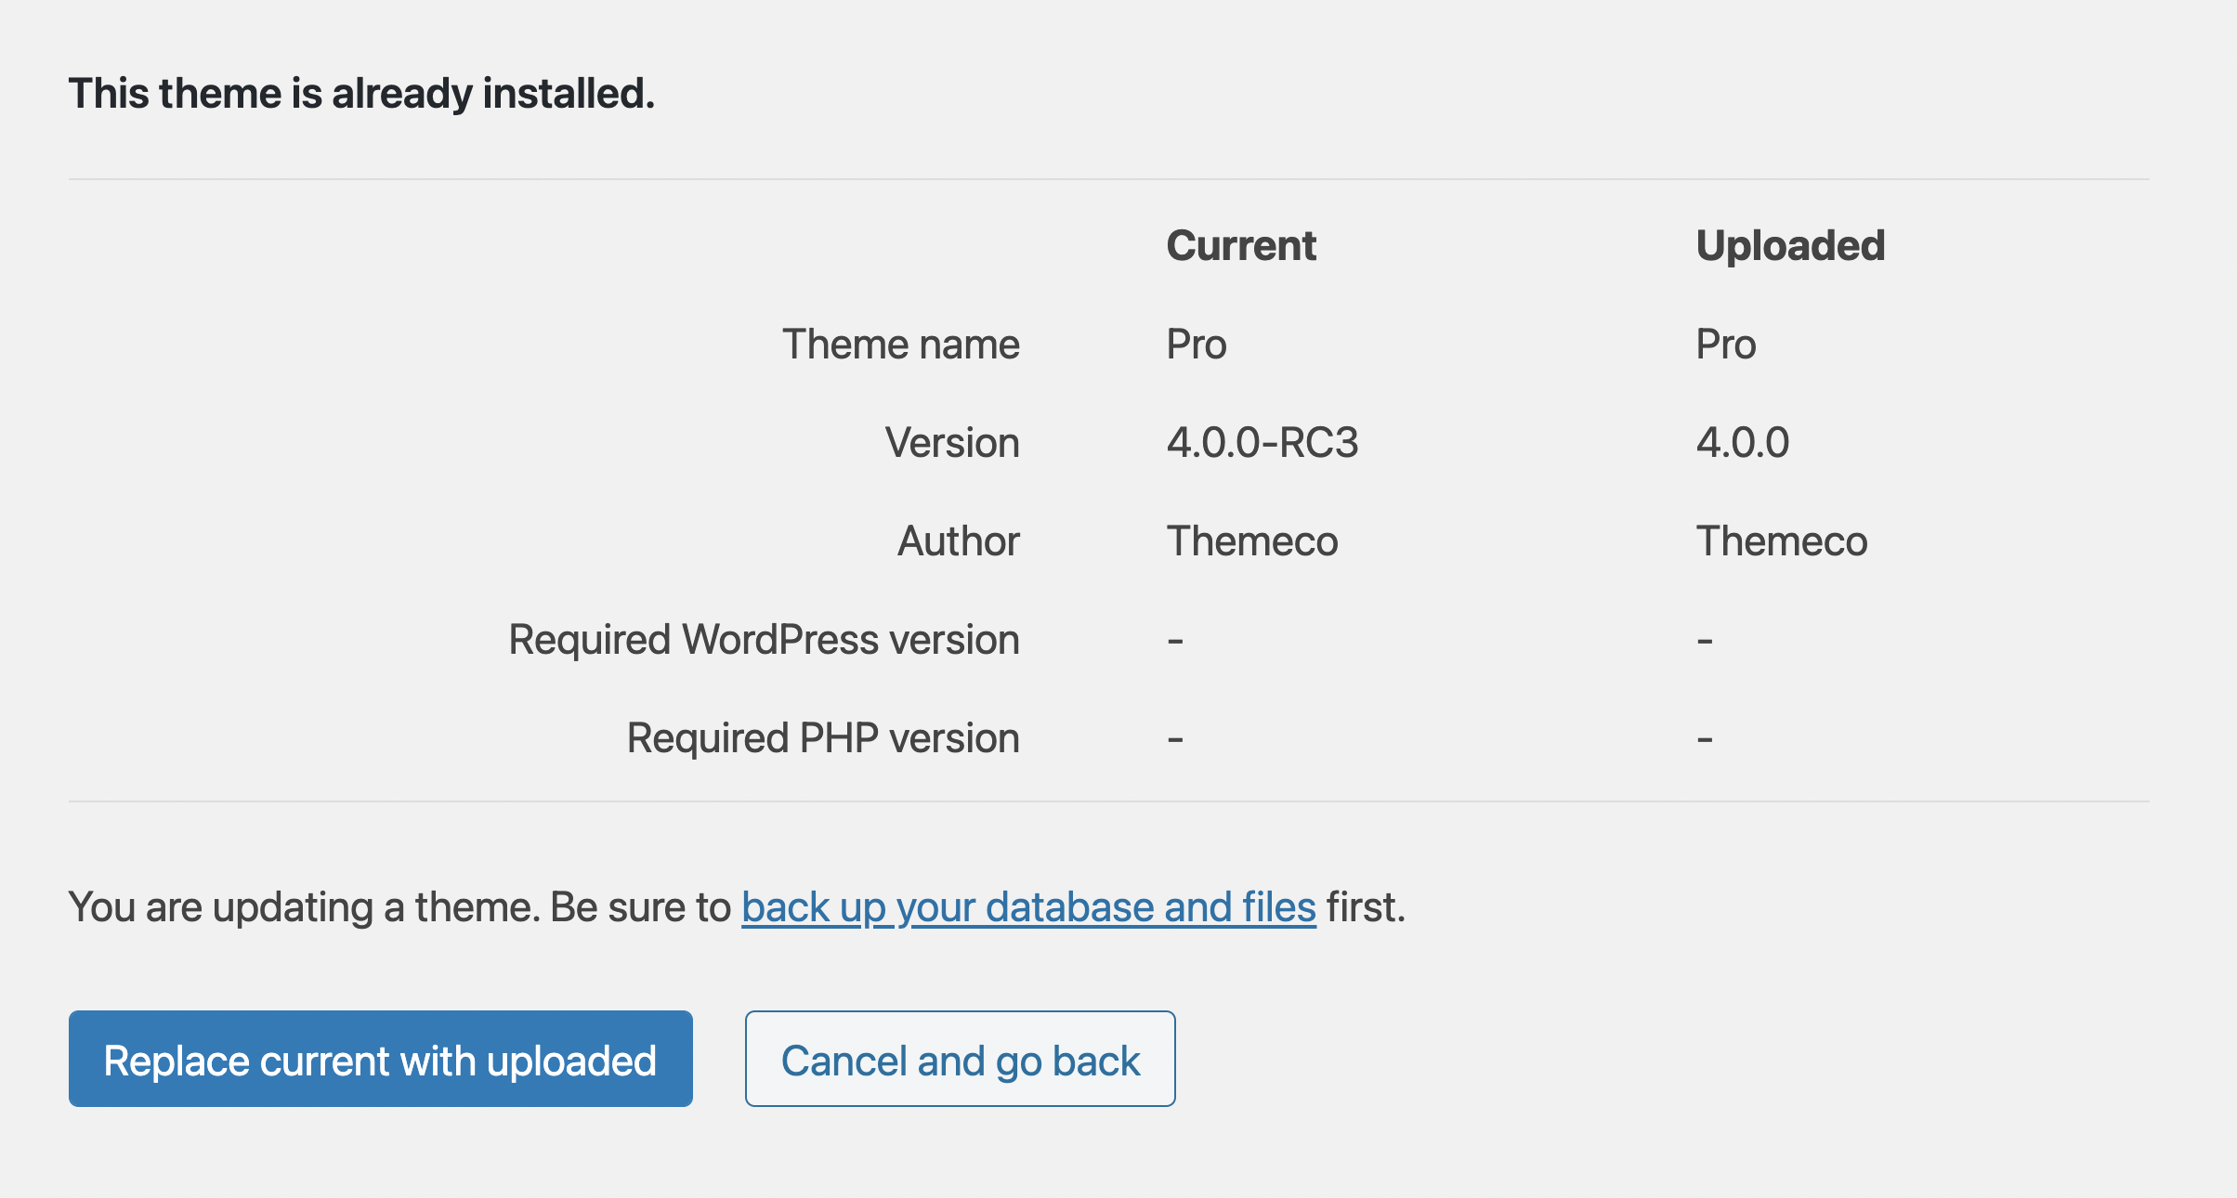Image resolution: width=2237 pixels, height=1198 pixels.
Task: Select Themeco in the Uploaded column
Action: [1781, 540]
